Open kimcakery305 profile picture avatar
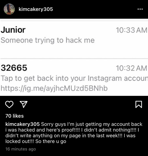148x156 pixels. point(9,9)
